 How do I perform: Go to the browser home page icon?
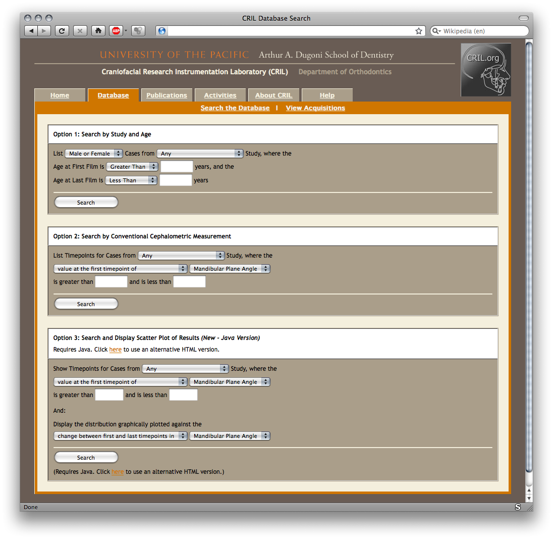pos(98,31)
